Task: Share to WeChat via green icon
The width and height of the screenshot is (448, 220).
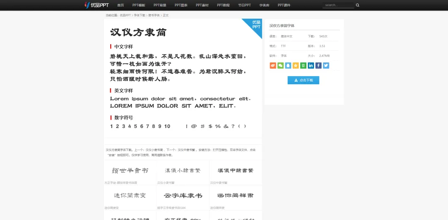Action: coord(280,65)
